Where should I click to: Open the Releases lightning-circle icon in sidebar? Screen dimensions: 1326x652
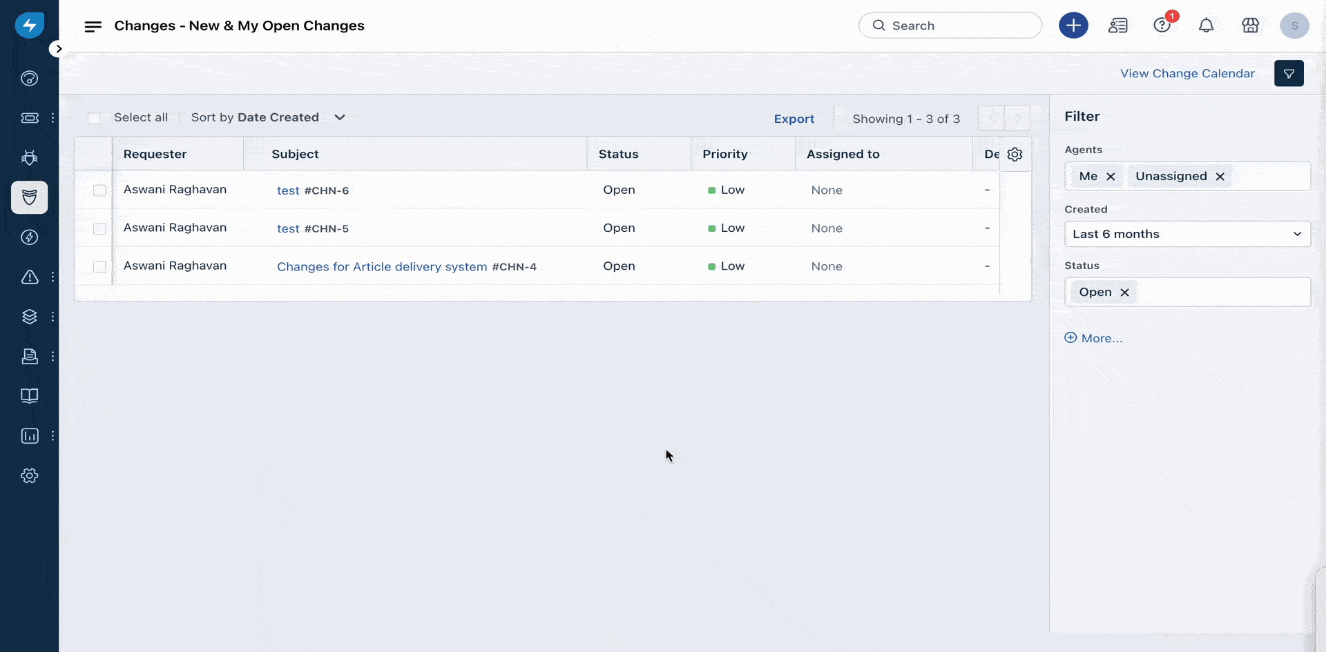pyautogui.click(x=29, y=237)
